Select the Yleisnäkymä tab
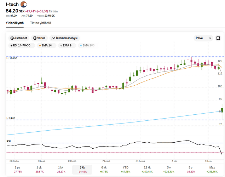Viewport: 225px width, 177px height. pyautogui.click(x=15, y=23)
